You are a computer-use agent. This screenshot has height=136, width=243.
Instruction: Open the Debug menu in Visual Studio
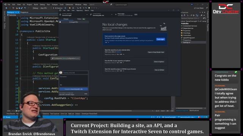pos(42,5)
